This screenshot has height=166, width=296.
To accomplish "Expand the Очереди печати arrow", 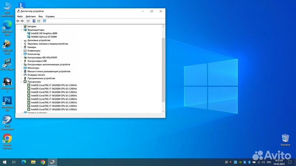I will tap(21, 75).
